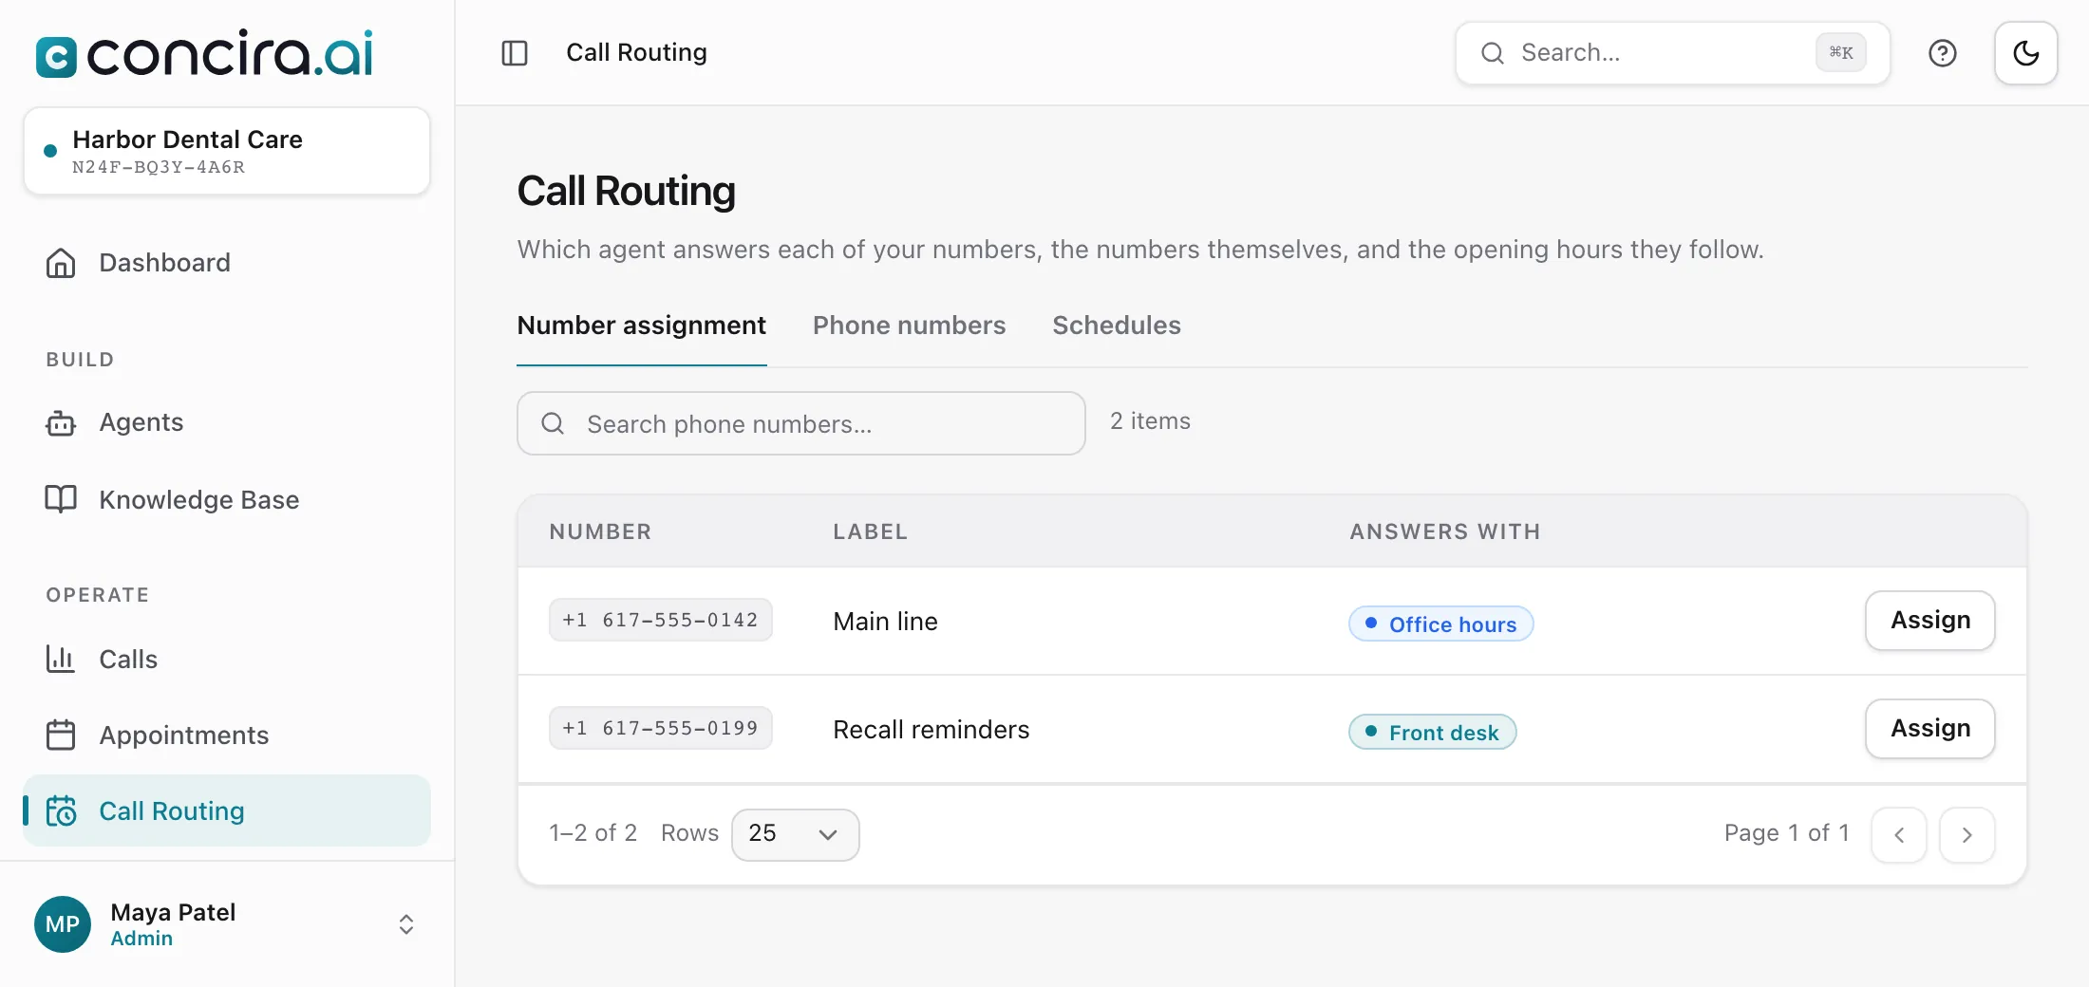
Task: Click the ⌘K shortcut badge
Action: click(x=1841, y=53)
